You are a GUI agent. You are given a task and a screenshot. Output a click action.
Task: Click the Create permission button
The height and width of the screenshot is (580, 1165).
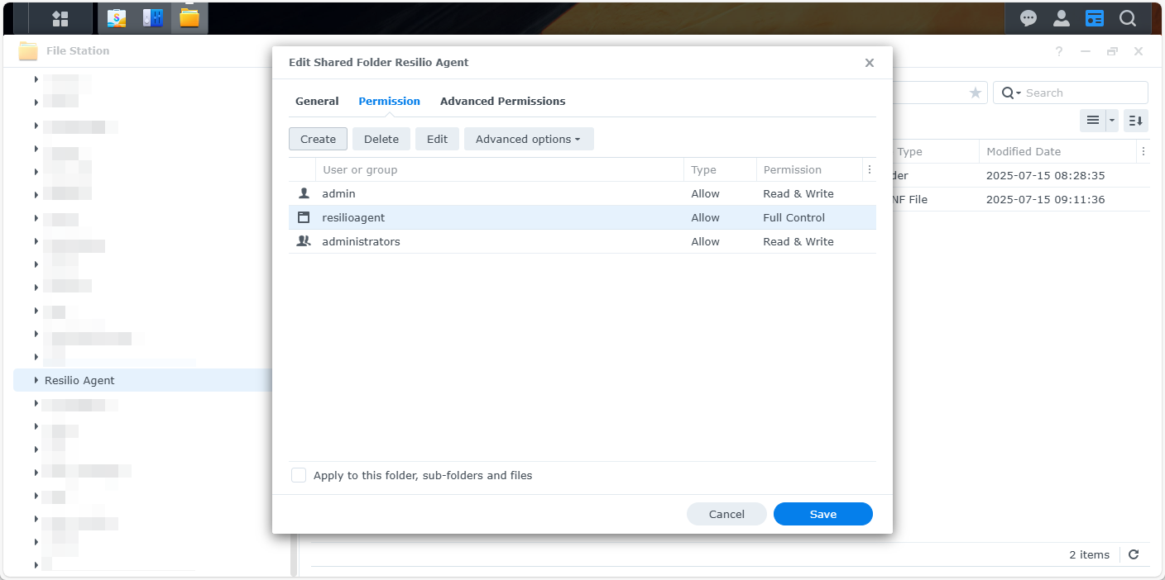318,139
